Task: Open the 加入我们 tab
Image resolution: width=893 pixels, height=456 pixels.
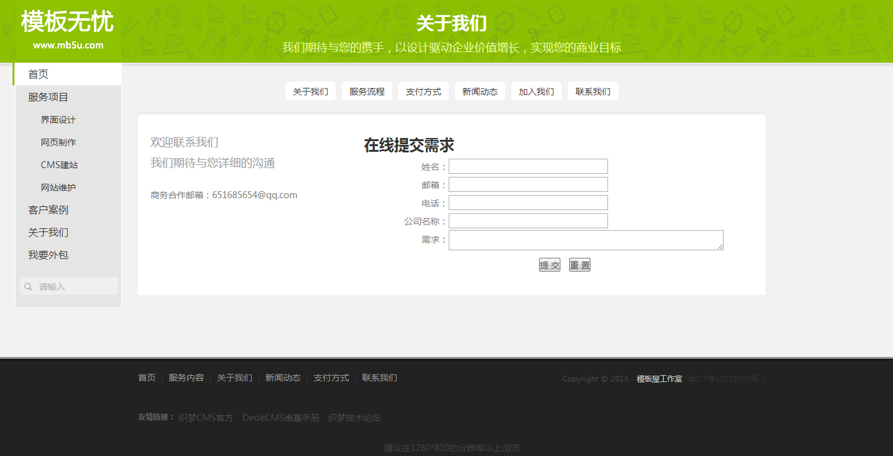Action: coord(537,92)
